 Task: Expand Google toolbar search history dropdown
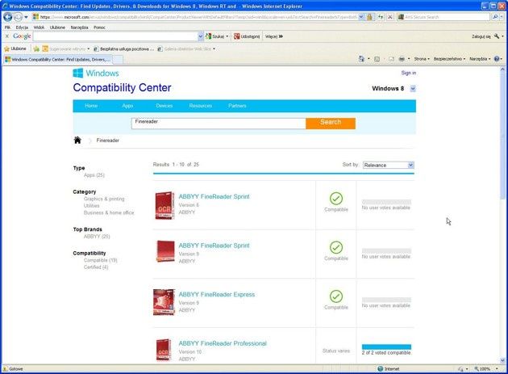tap(201, 36)
